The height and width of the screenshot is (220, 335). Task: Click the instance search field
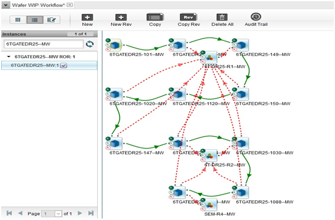(x=44, y=44)
